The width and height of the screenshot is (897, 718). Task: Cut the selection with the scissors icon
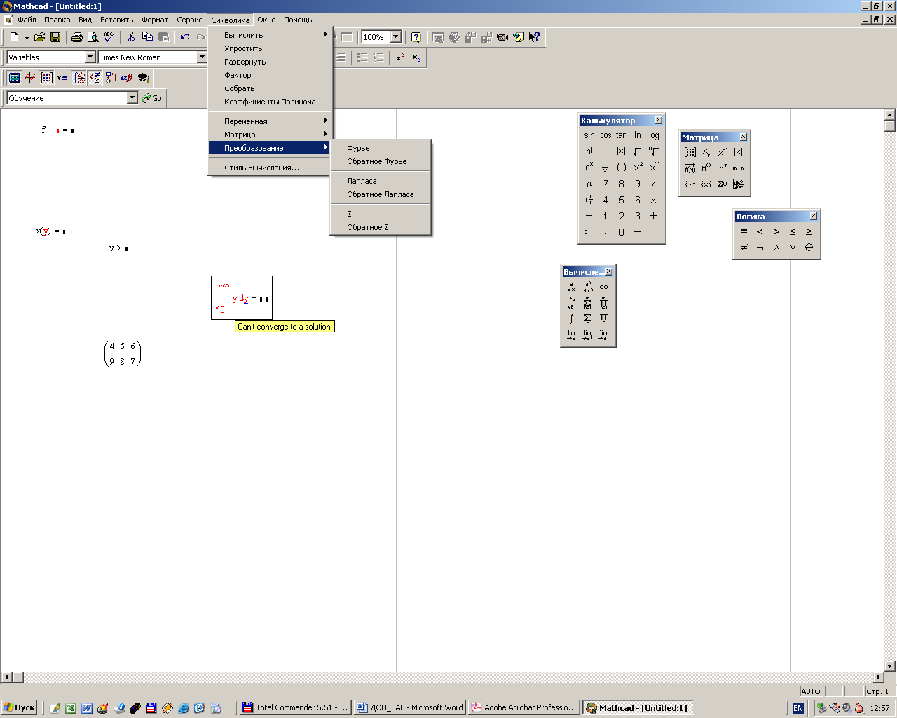131,37
